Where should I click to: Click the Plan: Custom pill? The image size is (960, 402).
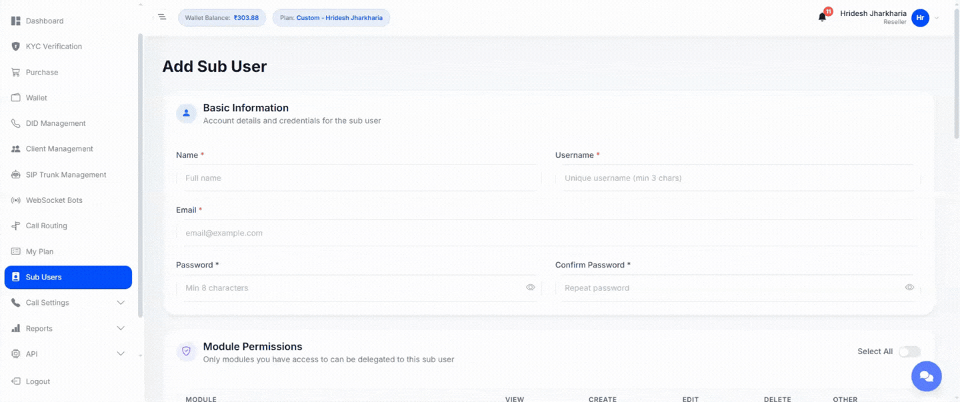tap(331, 18)
